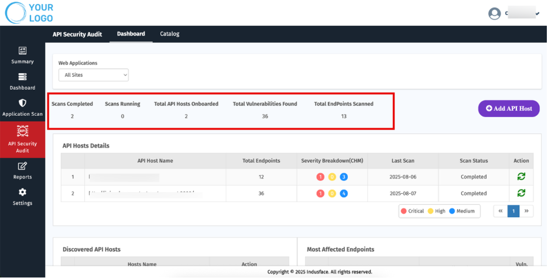Click the blue Medium legend swatch
The image size is (548, 278).
[452, 211]
